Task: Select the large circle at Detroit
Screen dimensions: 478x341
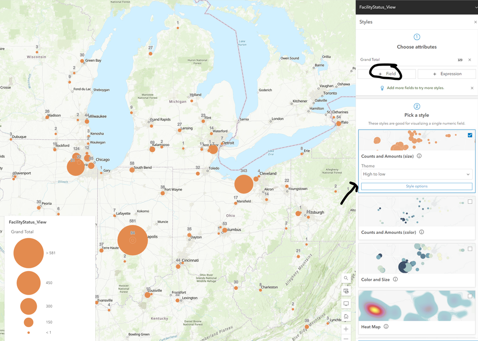Action: click(213, 149)
